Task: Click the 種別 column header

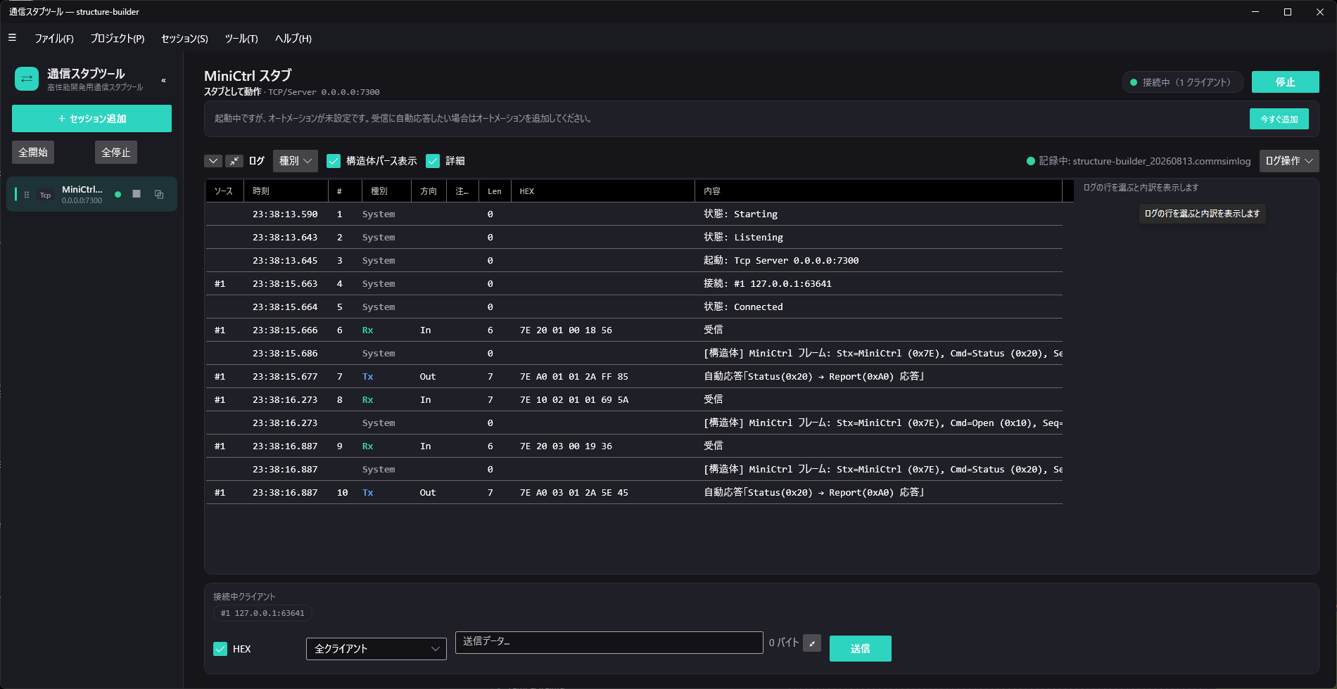Action: tap(386, 191)
